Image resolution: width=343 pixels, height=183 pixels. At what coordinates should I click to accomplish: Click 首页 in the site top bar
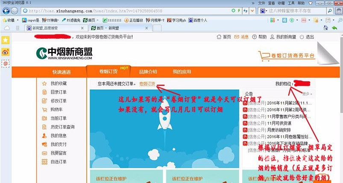[224, 37]
